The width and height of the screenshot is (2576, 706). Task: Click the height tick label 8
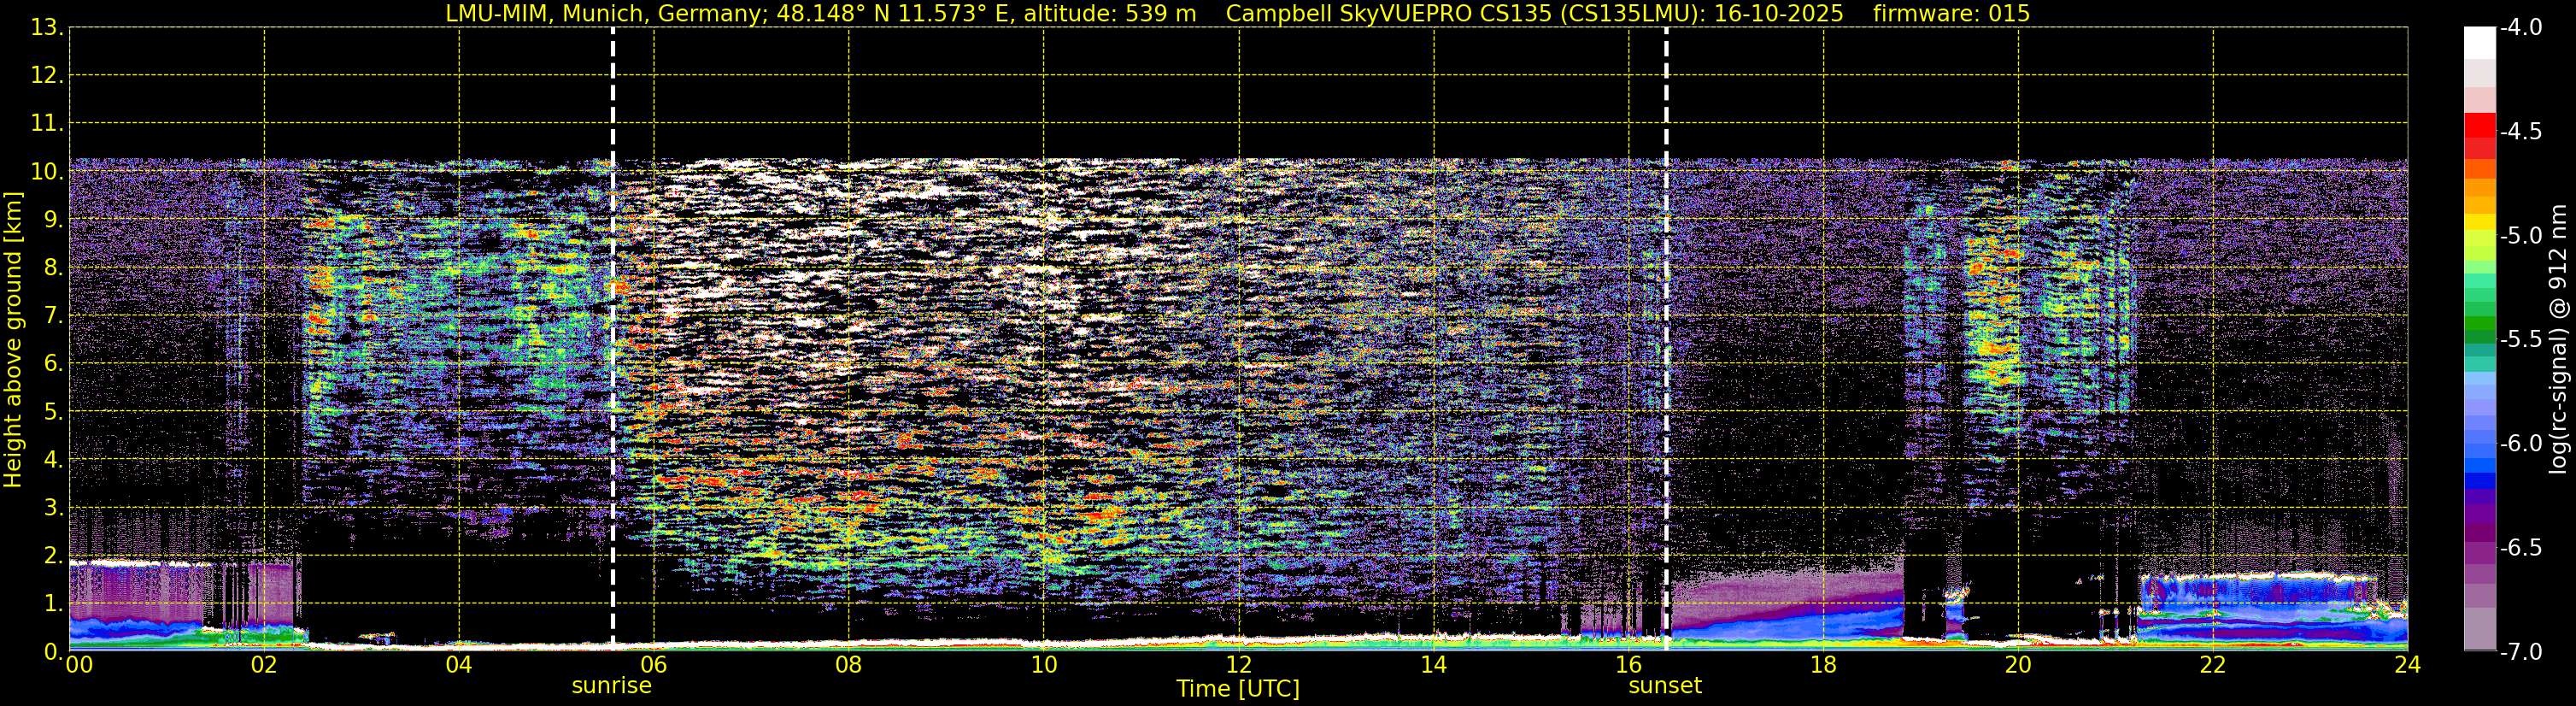52,268
